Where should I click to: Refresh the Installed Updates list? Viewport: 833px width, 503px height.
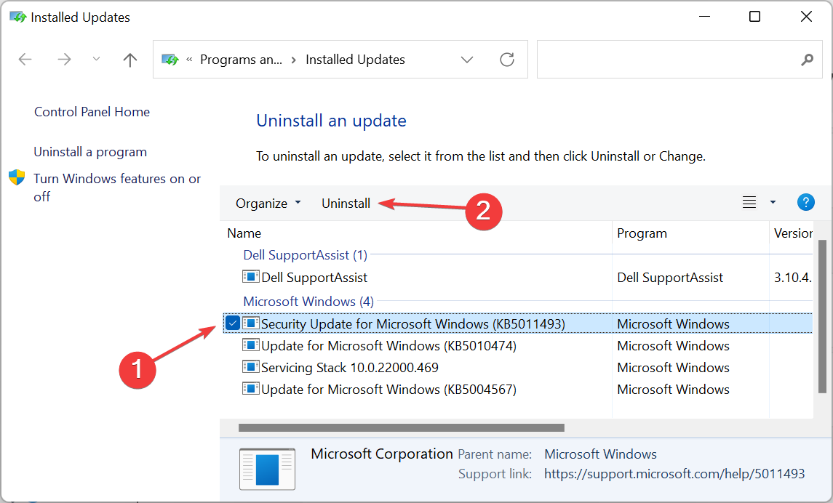(506, 60)
